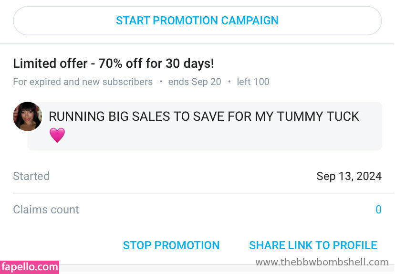Click the 'left 100' remaining count
395x274 pixels.
pos(253,82)
